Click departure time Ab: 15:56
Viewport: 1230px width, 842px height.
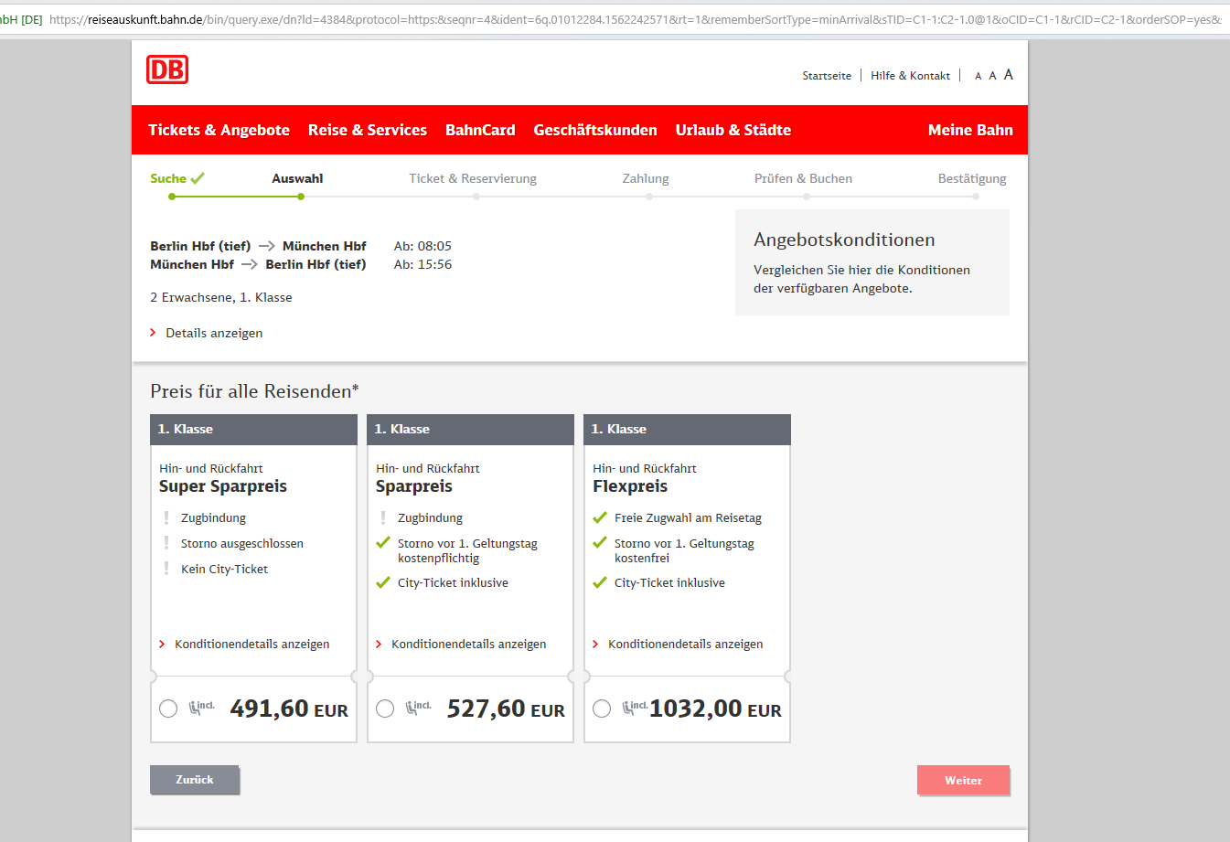tap(422, 264)
